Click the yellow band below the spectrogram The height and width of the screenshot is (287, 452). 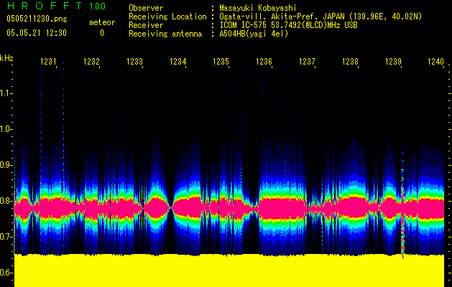pos(229,270)
